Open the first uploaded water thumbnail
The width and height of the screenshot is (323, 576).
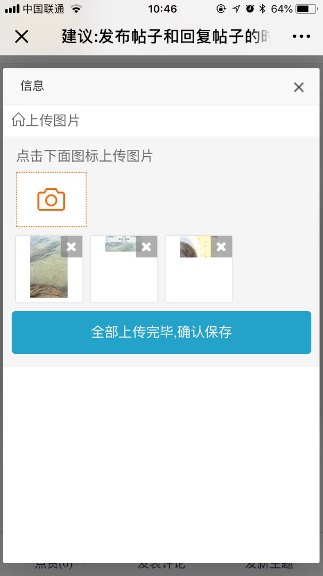point(49,270)
